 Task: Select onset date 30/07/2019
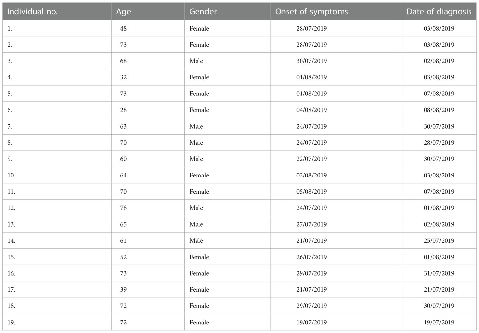(311, 61)
